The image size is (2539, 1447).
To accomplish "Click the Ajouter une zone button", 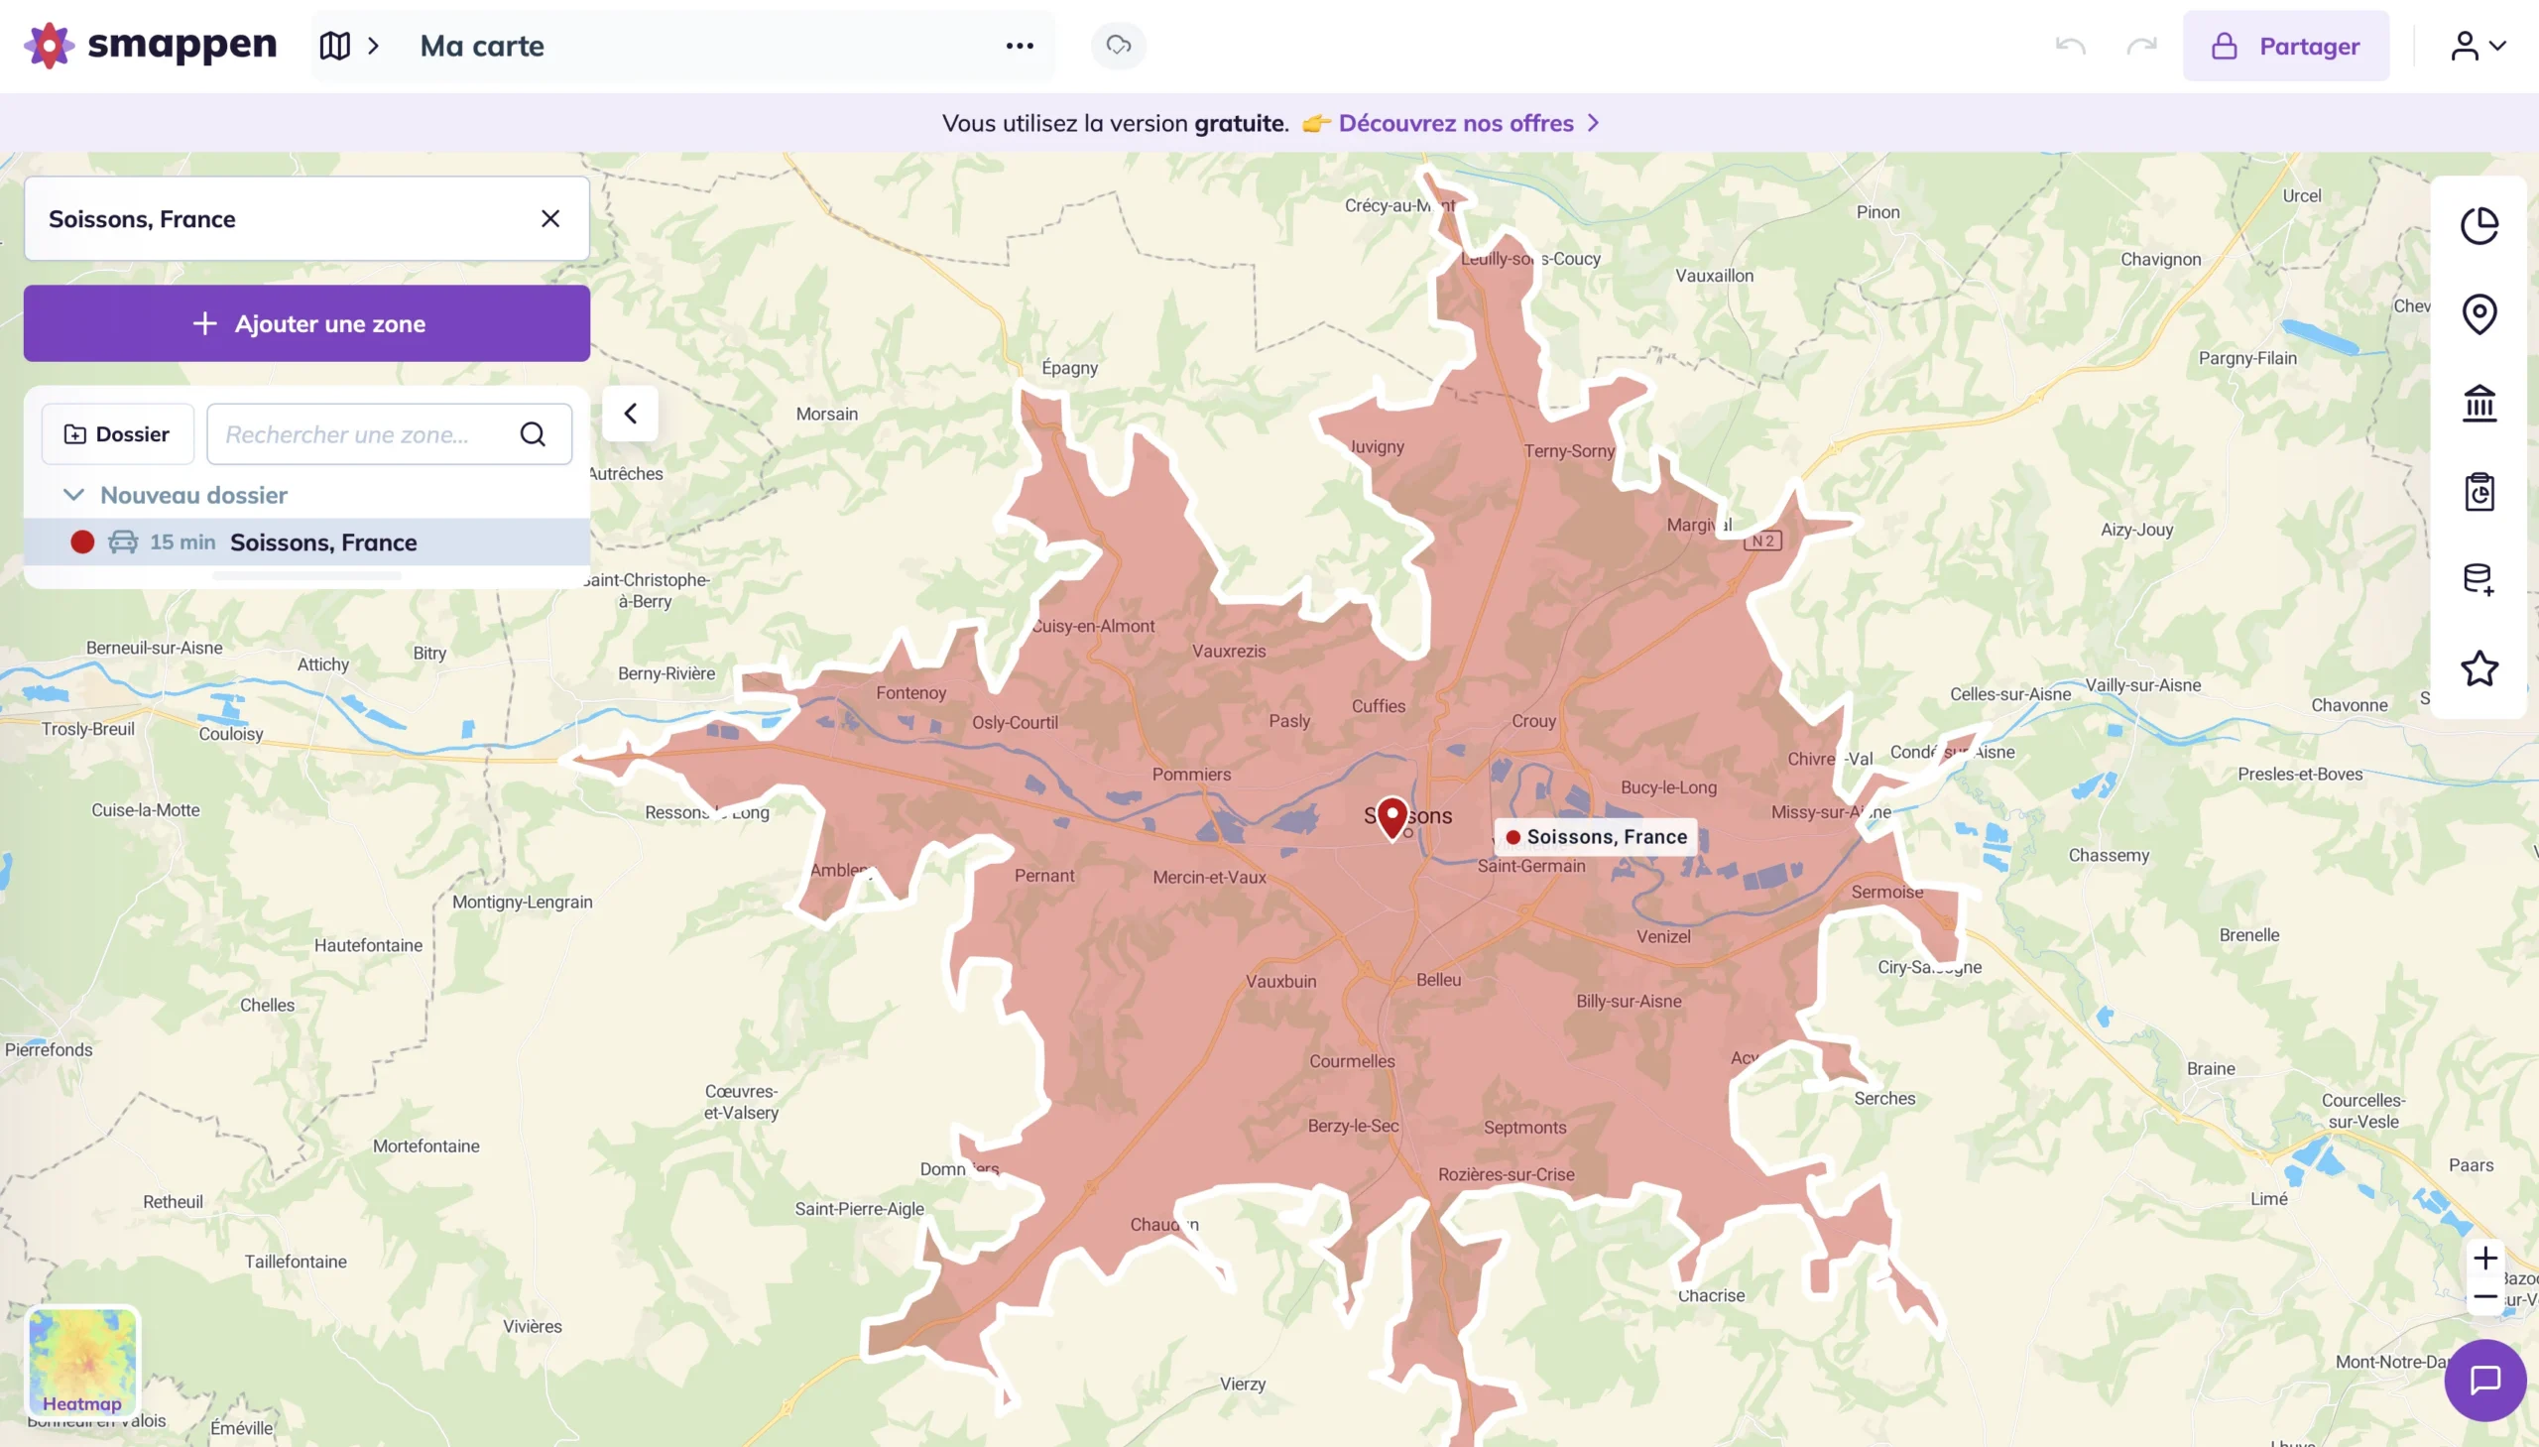I will (306, 322).
